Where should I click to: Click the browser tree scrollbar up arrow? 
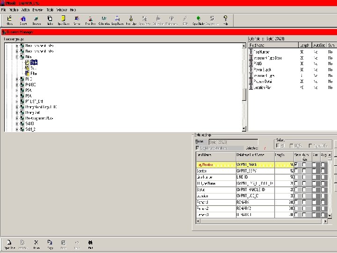244,45
